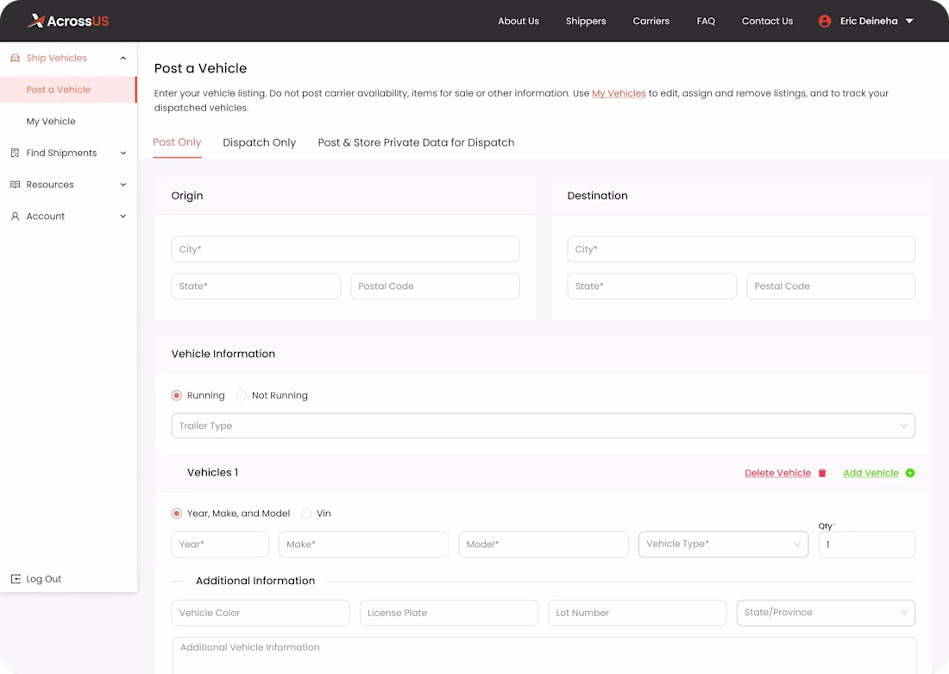Viewport: 949px width, 674px height.
Task: Click the green Add Vehicle plus icon
Action: pyautogui.click(x=910, y=473)
